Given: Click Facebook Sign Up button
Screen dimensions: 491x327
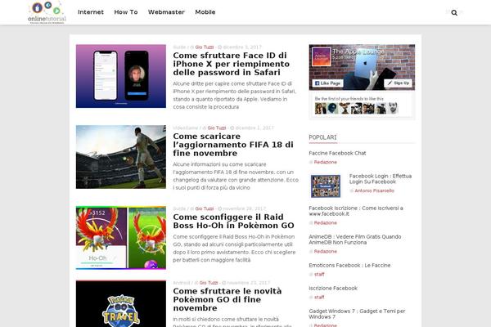Looking at the screenshot, I should click(x=398, y=83).
